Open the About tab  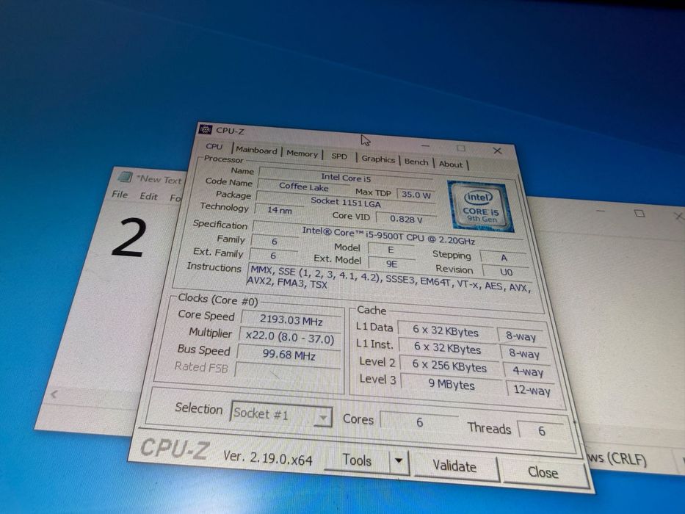pyautogui.click(x=450, y=164)
